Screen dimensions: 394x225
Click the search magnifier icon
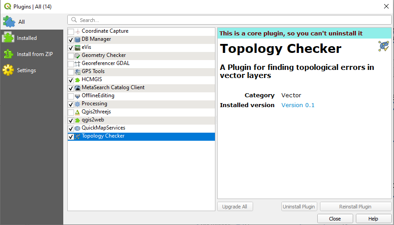tap(74, 20)
